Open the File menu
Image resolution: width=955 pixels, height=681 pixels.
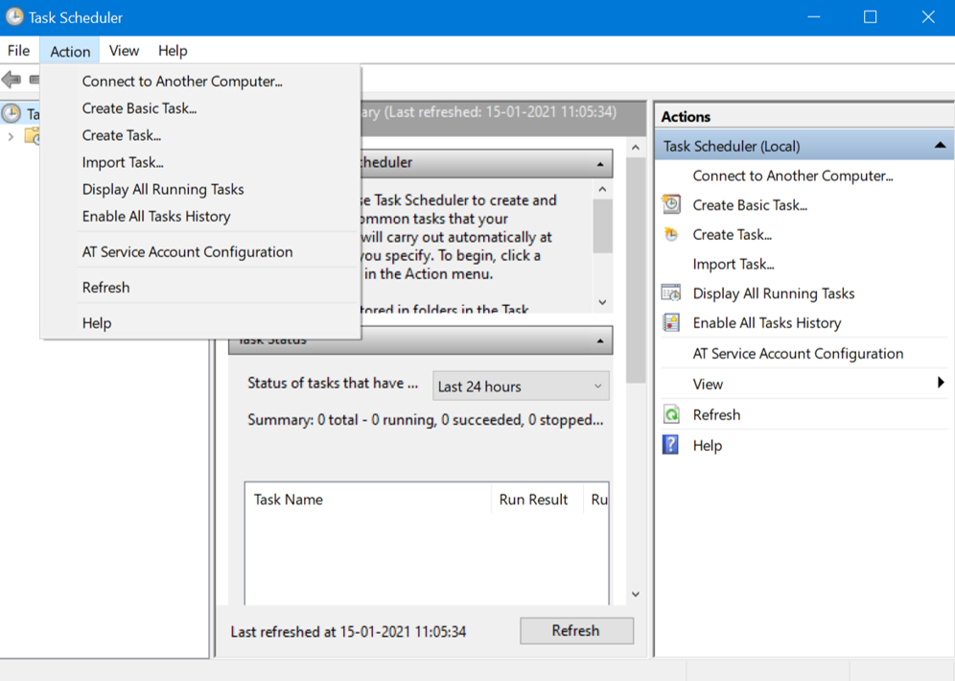(x=17, y=50)
